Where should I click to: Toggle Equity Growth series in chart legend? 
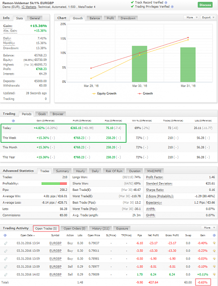coord(104,93)
